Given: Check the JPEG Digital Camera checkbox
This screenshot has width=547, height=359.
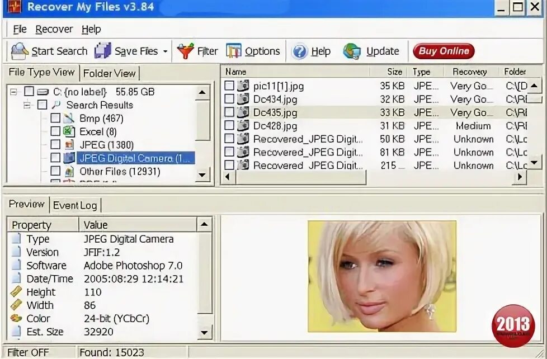Looking at the screenshot, I should pos(55,158).
